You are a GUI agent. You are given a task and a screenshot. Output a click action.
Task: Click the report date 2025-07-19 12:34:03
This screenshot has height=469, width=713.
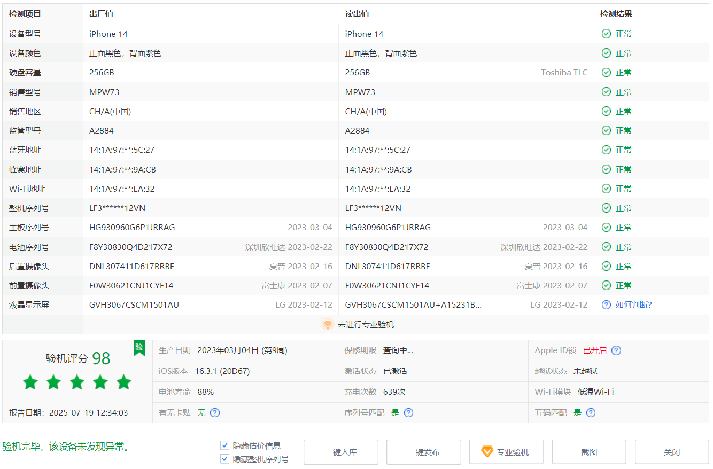tap(88, 412)
